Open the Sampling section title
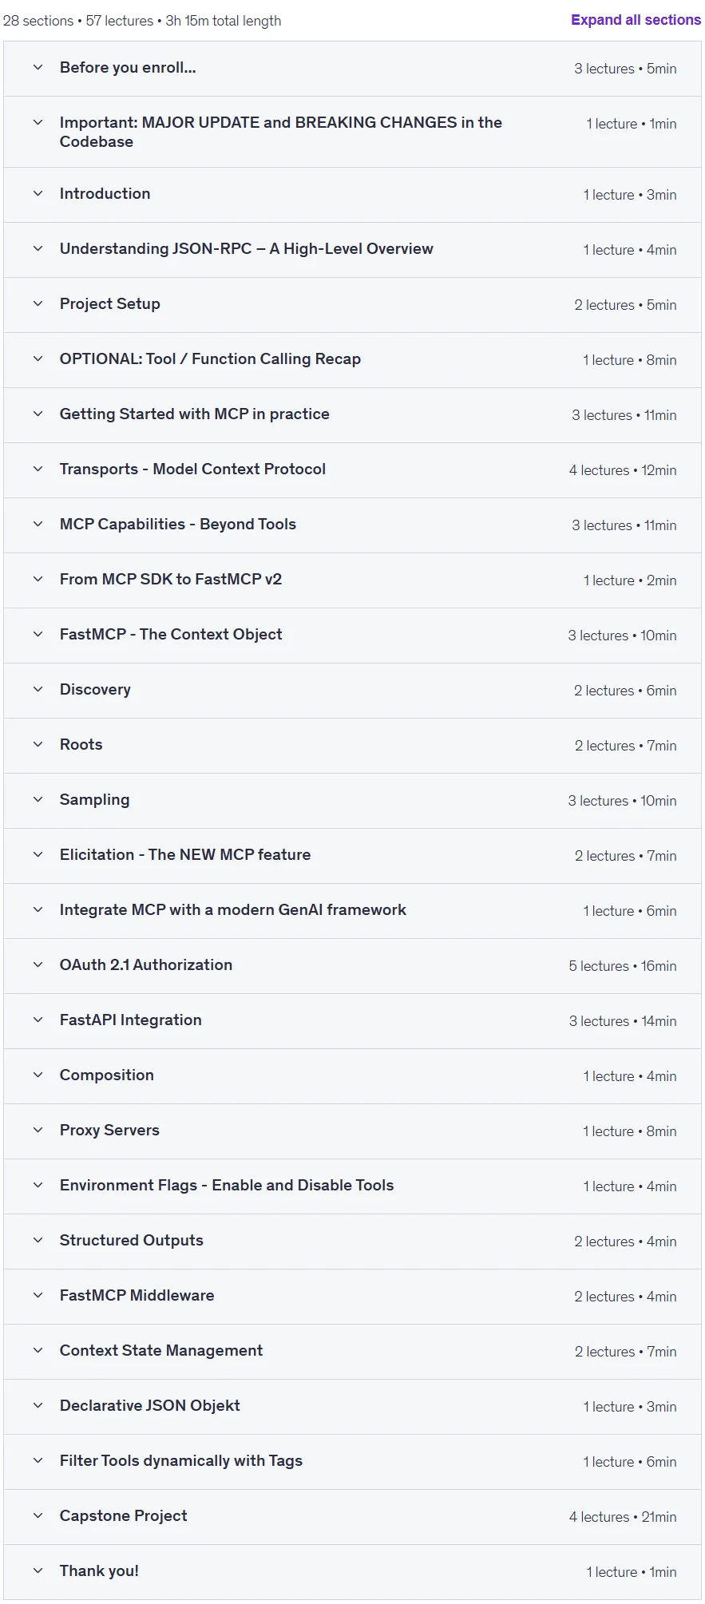Screen dimensions: 705x1604 94,800
